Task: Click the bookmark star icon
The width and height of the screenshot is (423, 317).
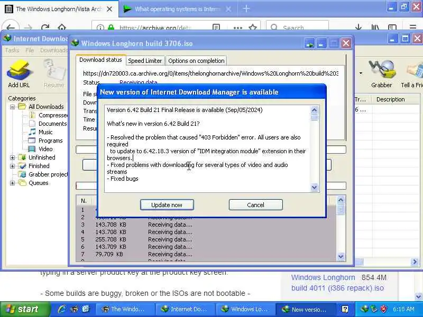Action: 253,27
